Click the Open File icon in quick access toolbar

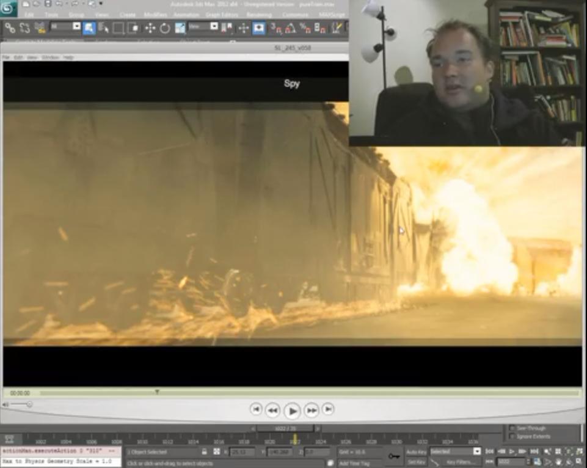(x=37, y=4)
